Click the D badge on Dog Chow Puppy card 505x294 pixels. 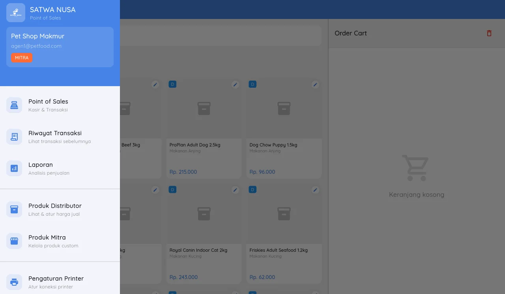(x=252, y=84)
